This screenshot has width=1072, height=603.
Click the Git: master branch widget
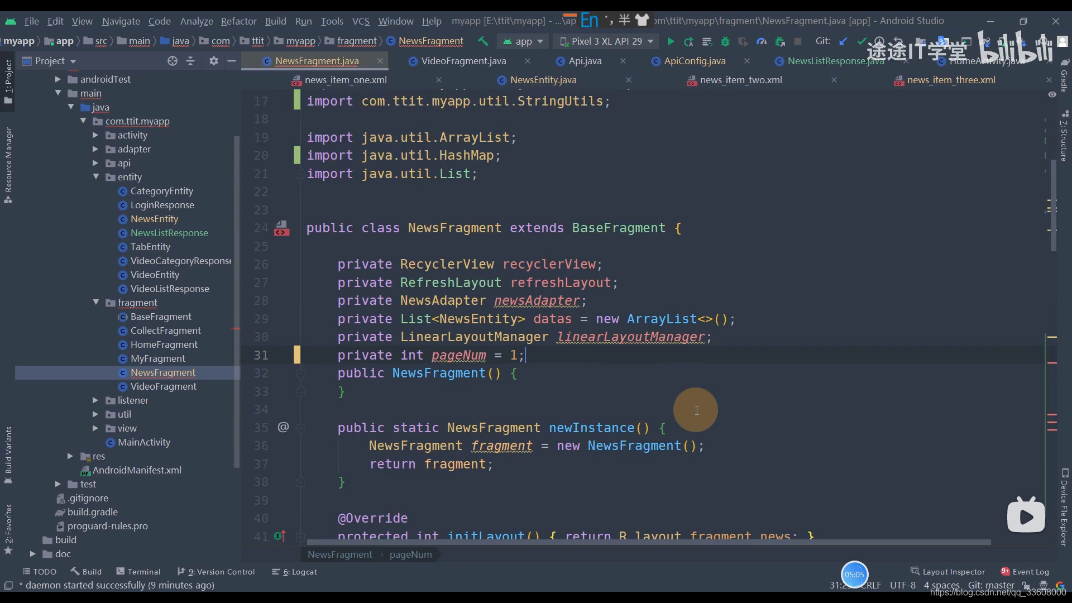991,585
